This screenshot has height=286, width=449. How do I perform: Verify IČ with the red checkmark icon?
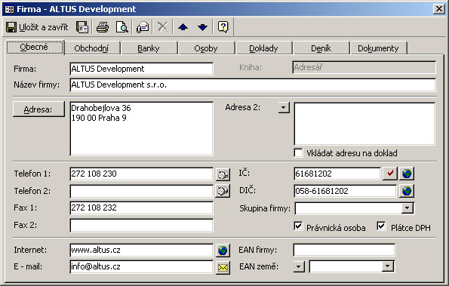[390, 174]
